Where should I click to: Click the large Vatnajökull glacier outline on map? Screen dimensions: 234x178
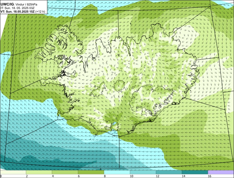coord(151,100)
